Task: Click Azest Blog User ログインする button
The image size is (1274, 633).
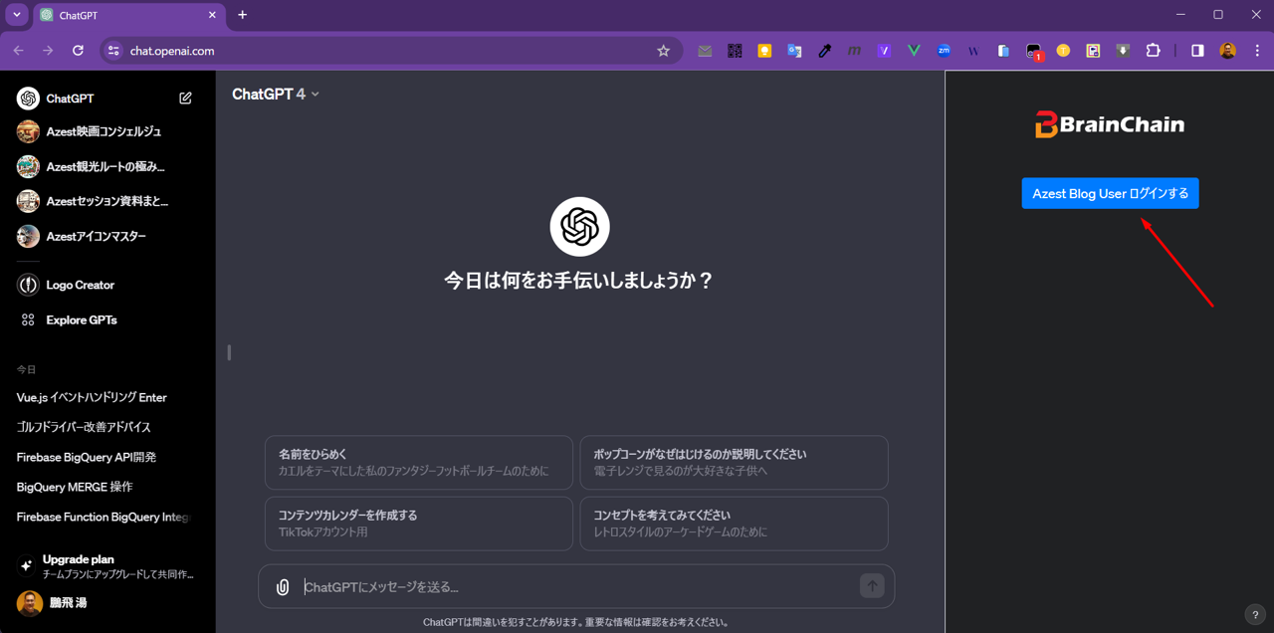Action: tap(1110, 194)
